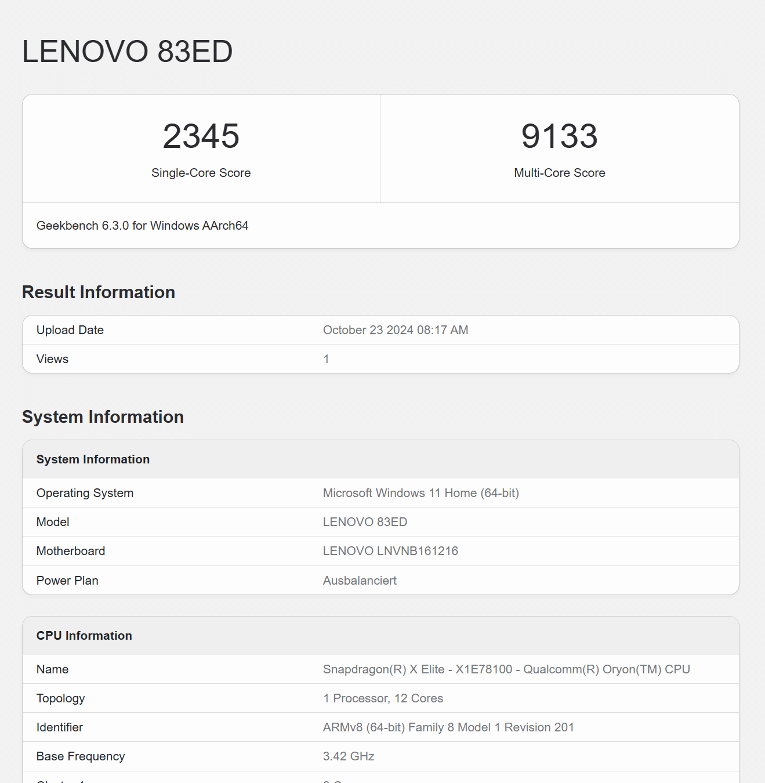Click the Upload Date label

[70, 330]
